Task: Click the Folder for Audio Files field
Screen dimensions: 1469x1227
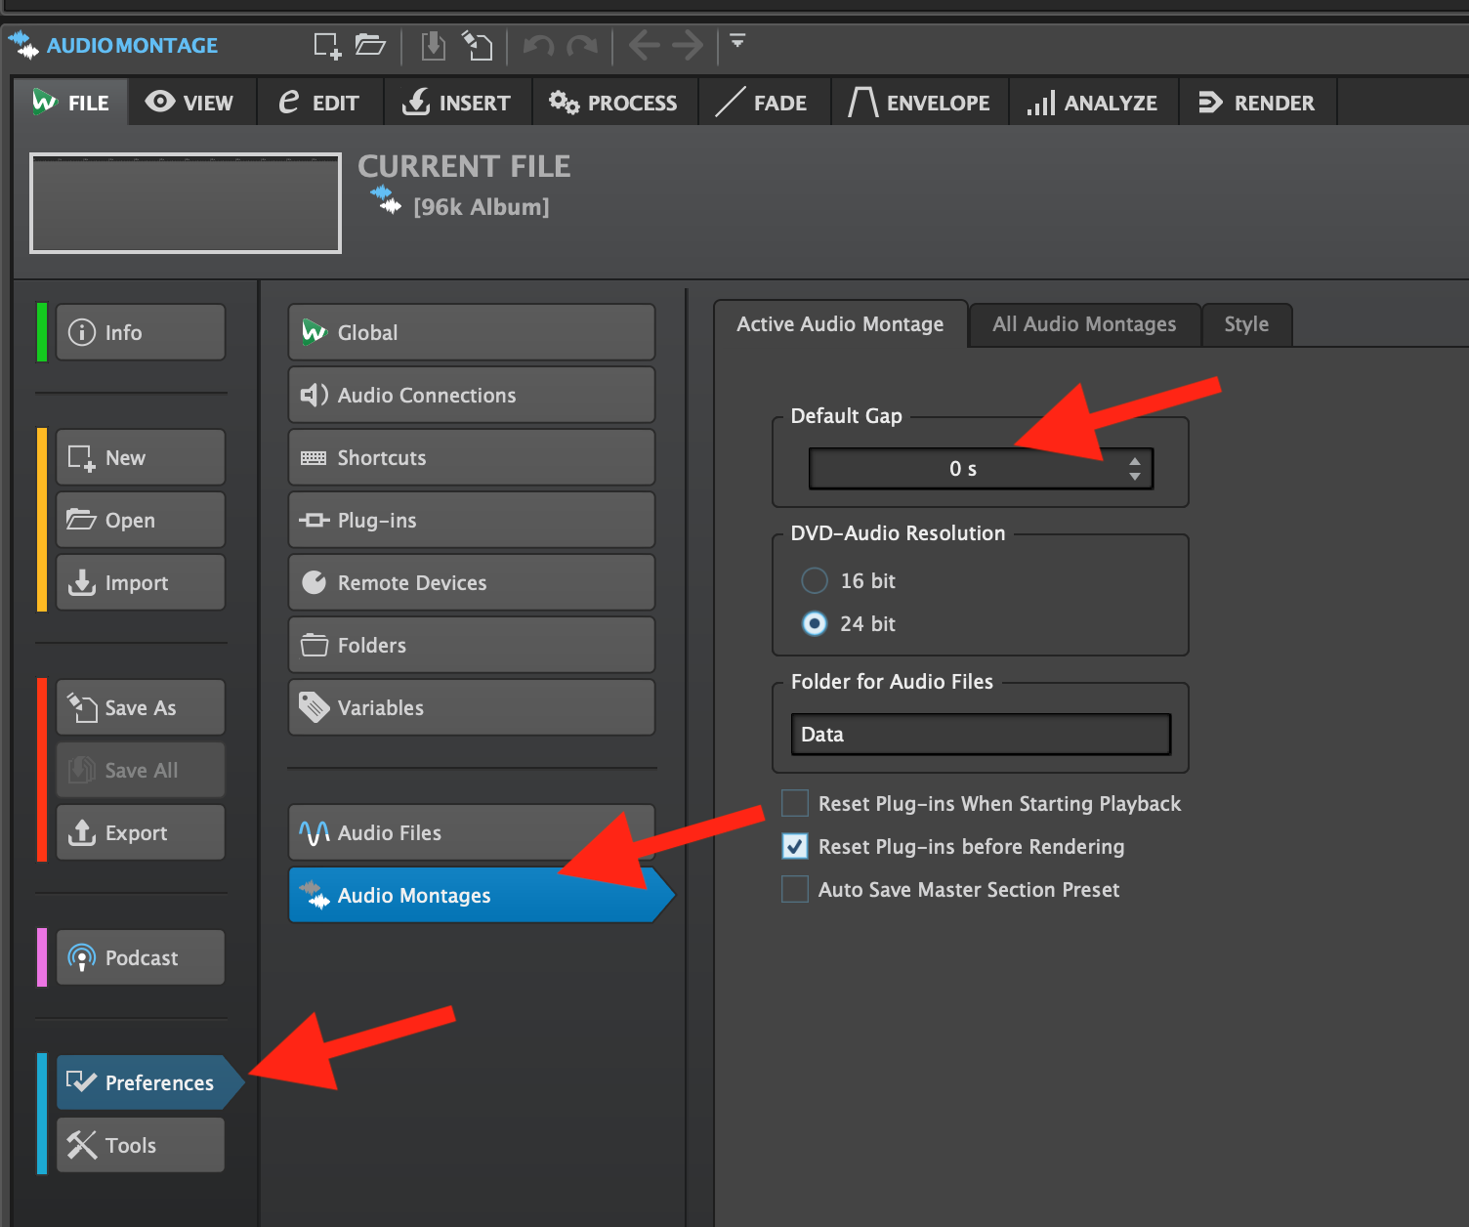Action: tap(981, 735)
